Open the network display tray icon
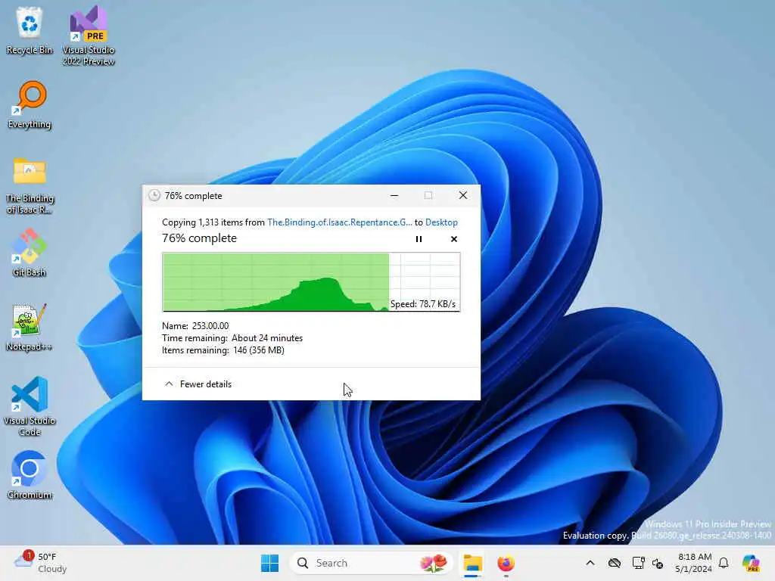Viewport: 775px width, 581px height. click(638, 563)
